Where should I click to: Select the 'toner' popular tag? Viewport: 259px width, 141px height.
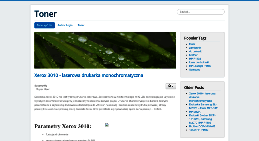pos(192,44)
